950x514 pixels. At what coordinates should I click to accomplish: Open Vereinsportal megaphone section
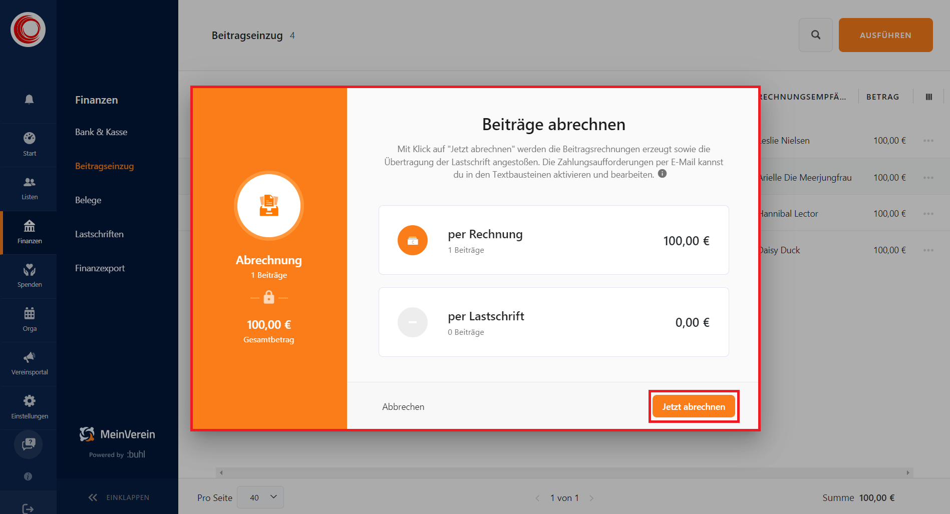click(x=29, y=364)
